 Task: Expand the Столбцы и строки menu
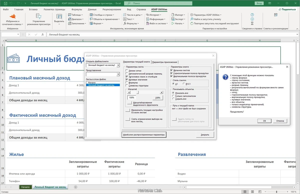coord(102,15)
